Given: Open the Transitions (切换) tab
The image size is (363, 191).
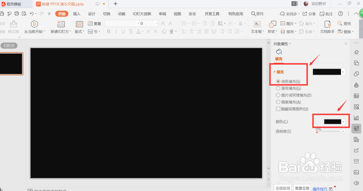Looking at the screenshot, I should point(107,14).
